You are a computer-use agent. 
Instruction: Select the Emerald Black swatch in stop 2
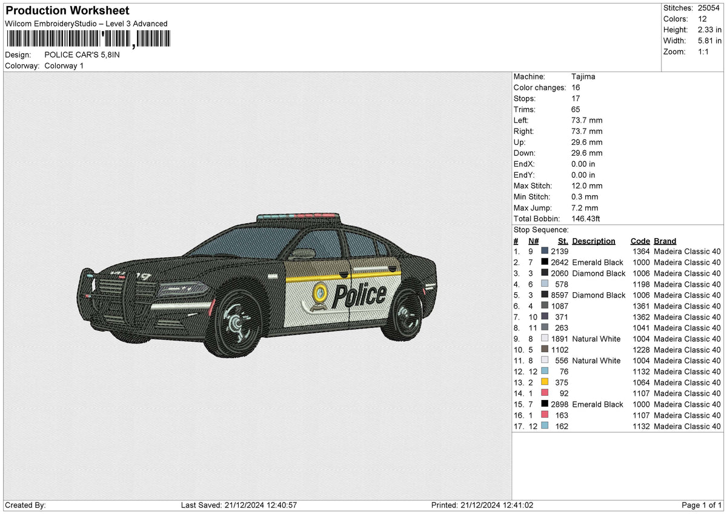pyautogui.click(x=545, y=262)
